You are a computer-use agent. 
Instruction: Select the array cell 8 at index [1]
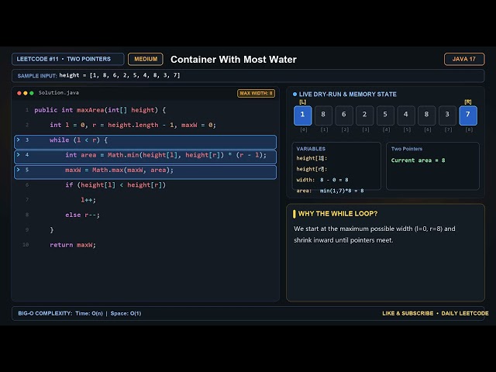pos(323,115)
